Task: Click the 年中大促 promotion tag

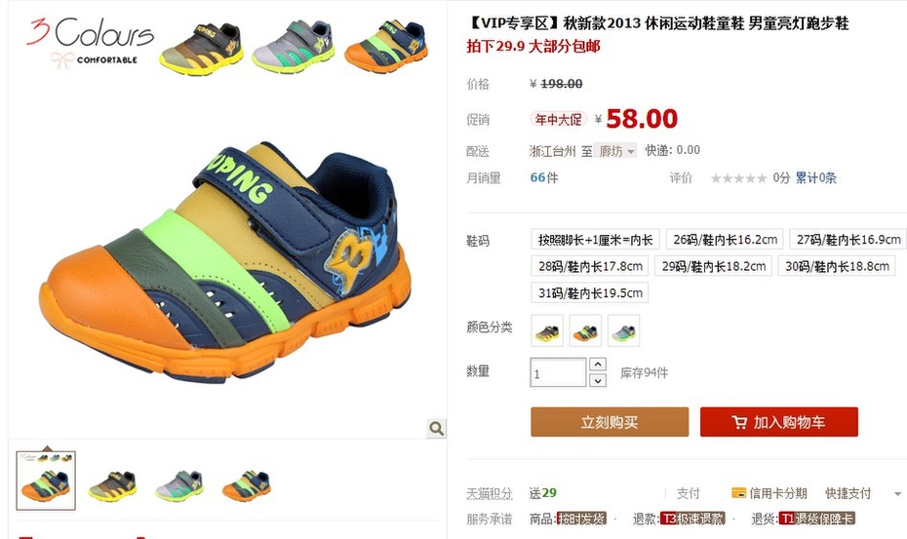Action: (x=558, y=119)
